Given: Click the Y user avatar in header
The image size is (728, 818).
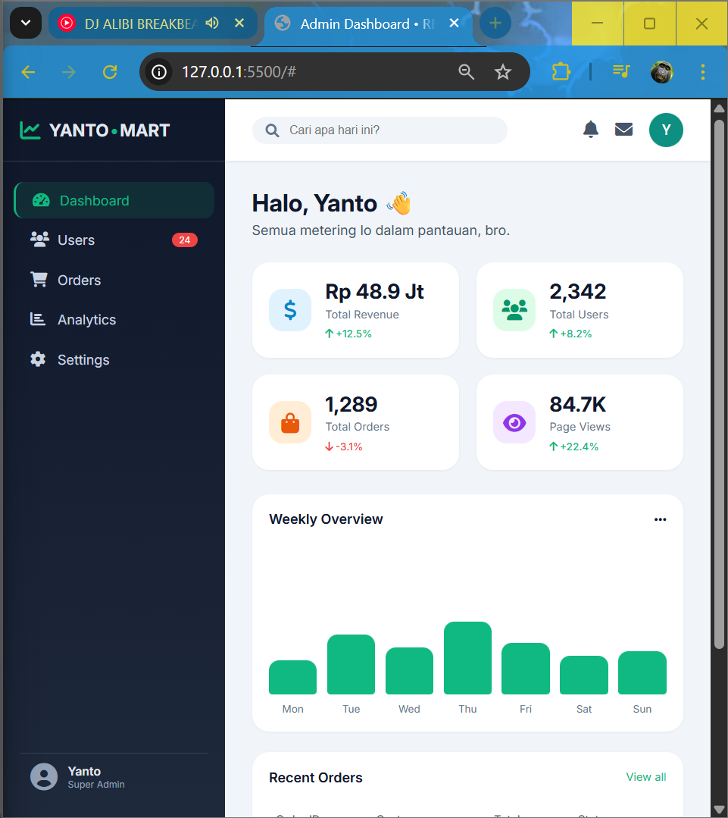Looking at the screenshot, I should tap(666, 130).
